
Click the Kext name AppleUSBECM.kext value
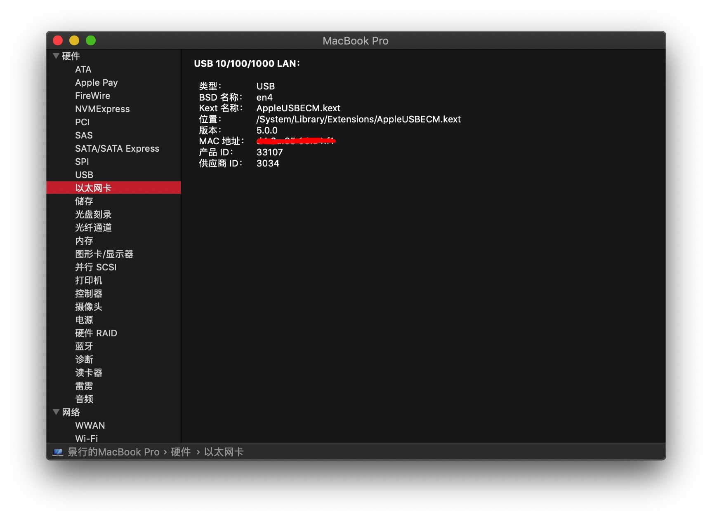298,108
